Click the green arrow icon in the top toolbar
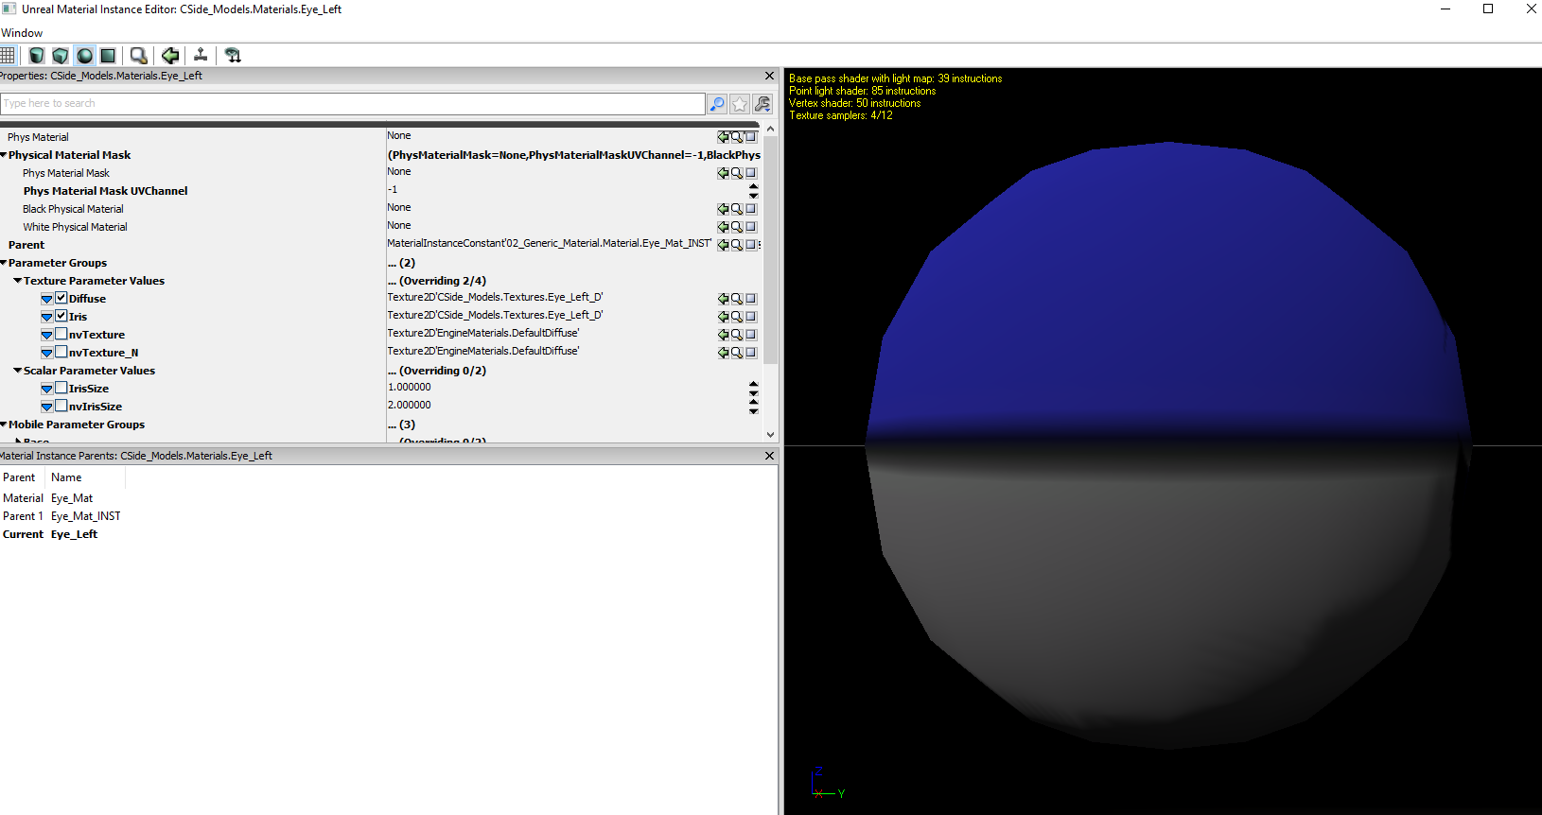1542x815 pixels. pyautogui.click(x=170, y=56)
